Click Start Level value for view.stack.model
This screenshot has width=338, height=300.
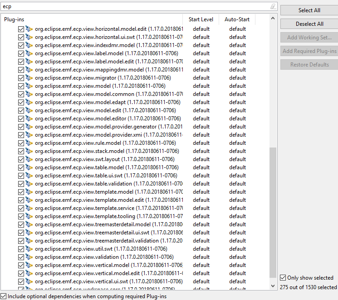pyautogui.click(x=201, y=151)
